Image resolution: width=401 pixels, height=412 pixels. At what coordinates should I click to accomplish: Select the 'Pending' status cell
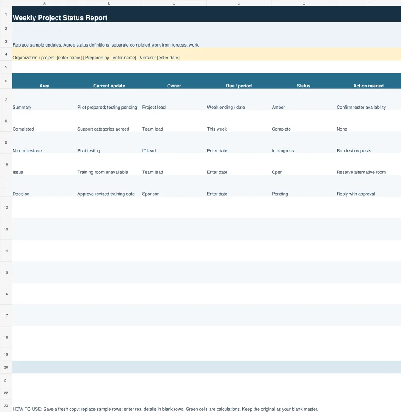point(303,186)
